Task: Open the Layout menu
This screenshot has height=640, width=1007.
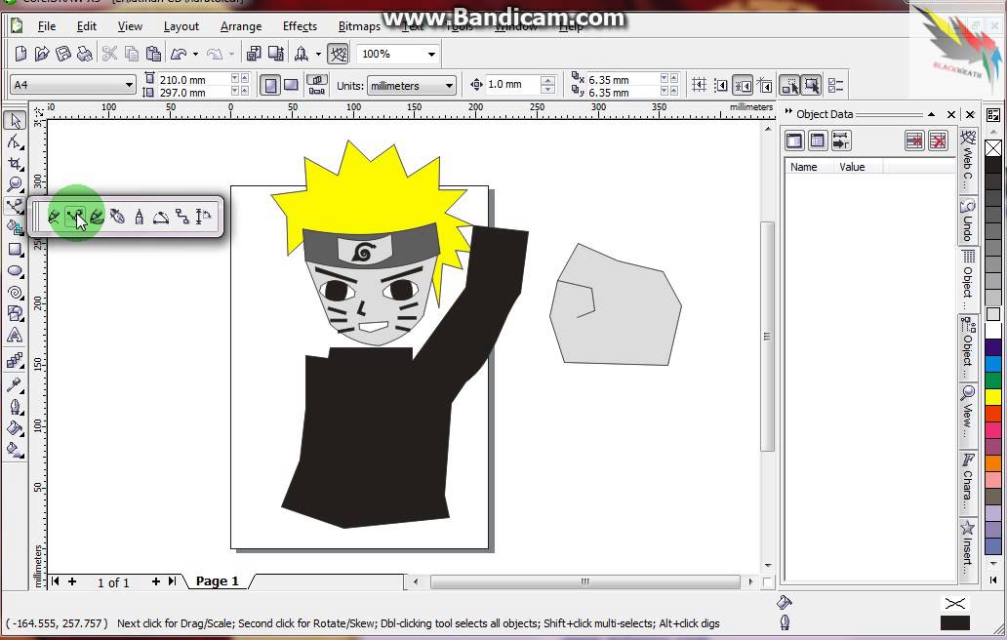Action: pyautogui.click(x=181, y=26)
